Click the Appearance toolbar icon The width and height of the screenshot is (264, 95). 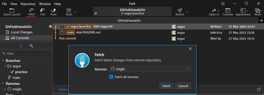[x=243, y=12]
